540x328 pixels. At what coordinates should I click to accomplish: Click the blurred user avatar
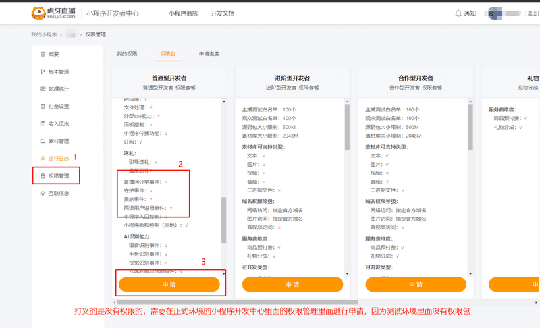click(x=495, y=13)
